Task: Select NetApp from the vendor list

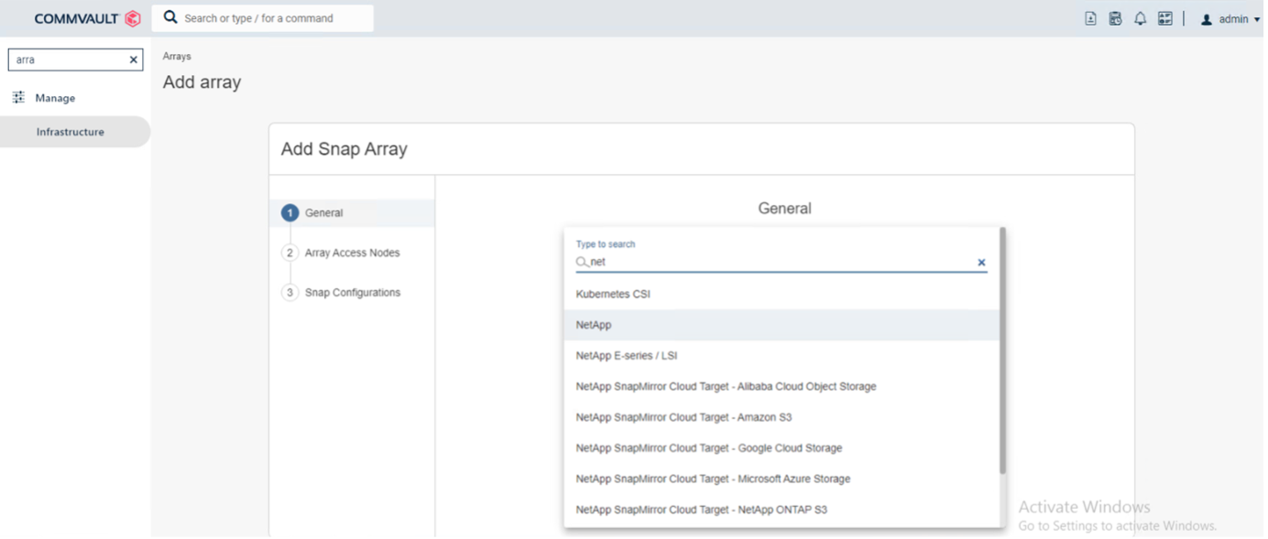Action: [x=594, y=325]
